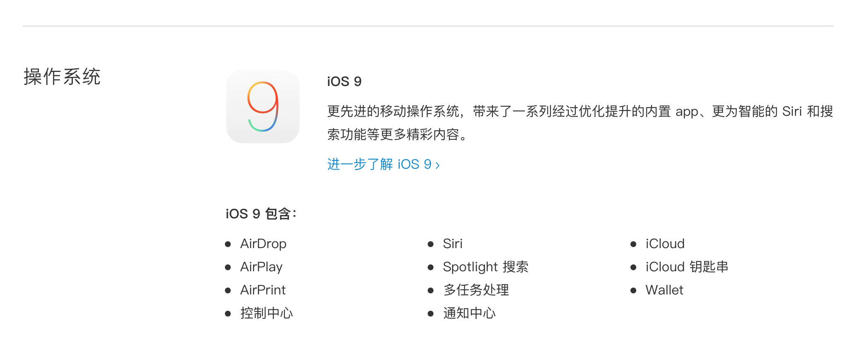The width and height of the screenshot is (850, 354).
Task: Click the 控制中心 feature entry
Action: 267,313
